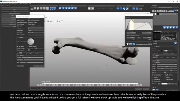Enable Tone mapping checkbox
Image resolution: width=180 pixels, height=101 pixels.
tap(153, 79)
